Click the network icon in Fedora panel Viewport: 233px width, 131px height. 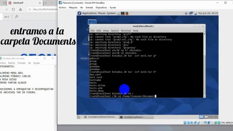pyautogui.click(x=191, y=13)
